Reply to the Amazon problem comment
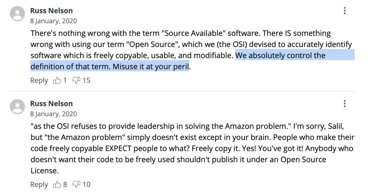 (39, 185)
